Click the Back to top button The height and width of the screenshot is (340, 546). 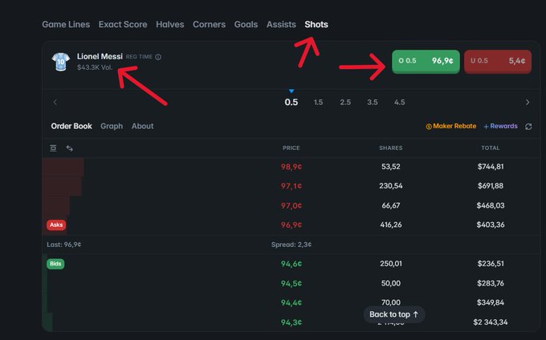coord(394,314)
